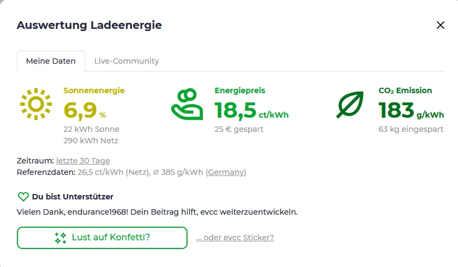The height and width of the screenshot is (267, 458).
Task: Open the Germany reference region selector
Action: tap(226, 172)
